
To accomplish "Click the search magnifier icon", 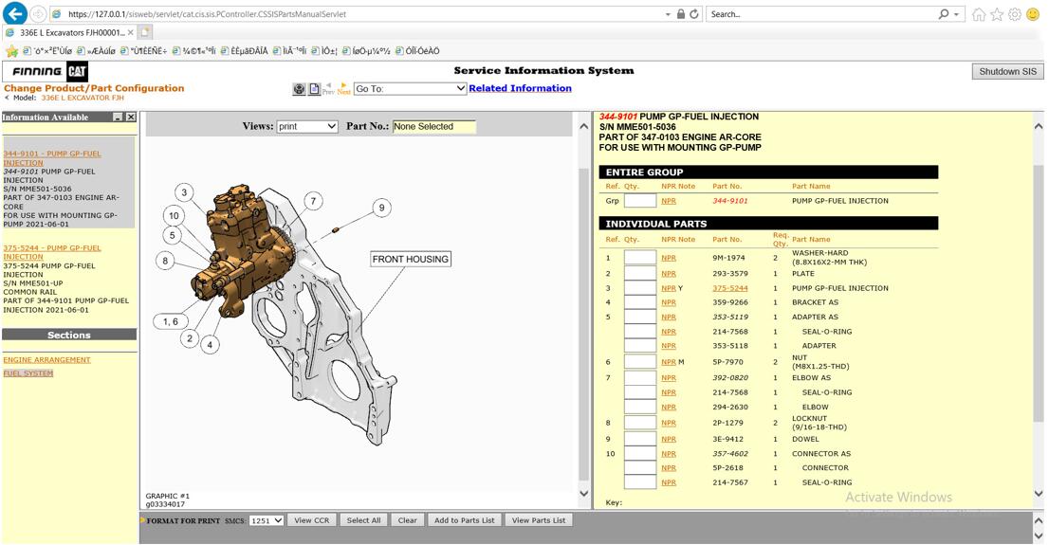I will (x=944, y=14).
